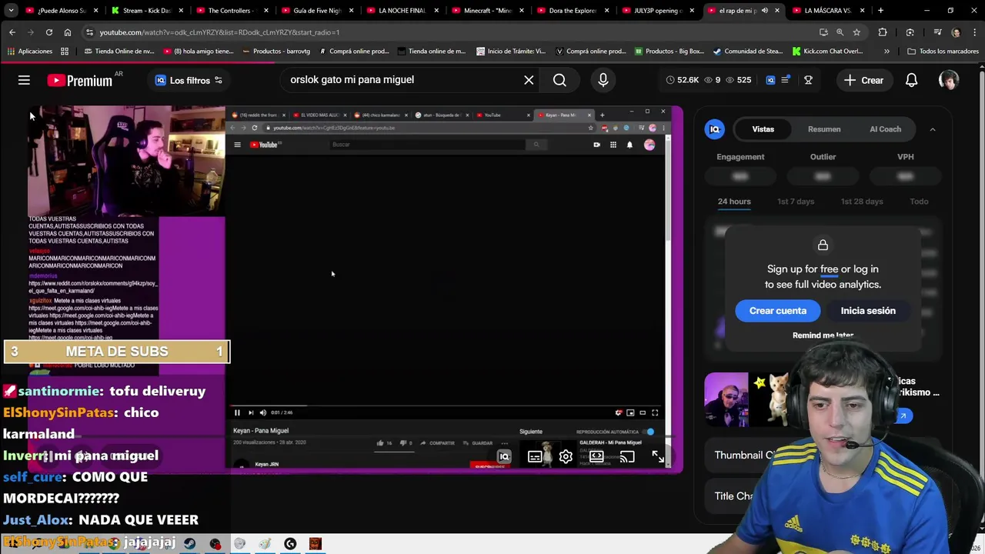
Task: Select the 1st 28 days range
Action: 862,202
